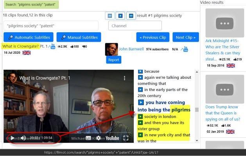Skip forward to next result
246x156 pixels.
click(x=131, y=16)
